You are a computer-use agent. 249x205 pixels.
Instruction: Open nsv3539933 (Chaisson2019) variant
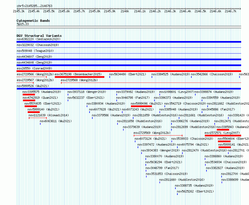[x=192, y=139]
